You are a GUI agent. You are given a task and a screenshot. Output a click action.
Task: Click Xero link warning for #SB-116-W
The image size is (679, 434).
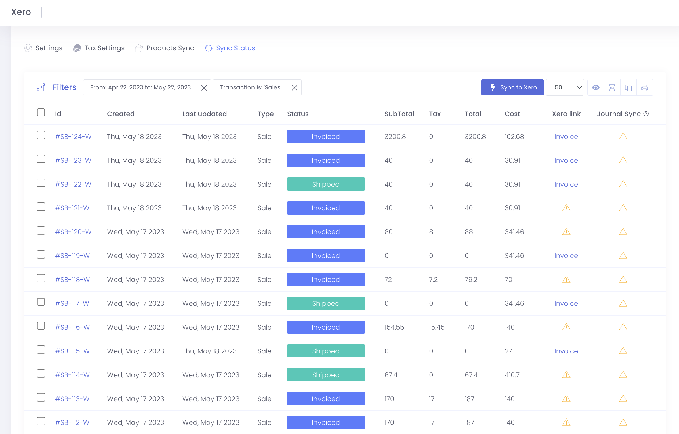(x=567, y=327)
